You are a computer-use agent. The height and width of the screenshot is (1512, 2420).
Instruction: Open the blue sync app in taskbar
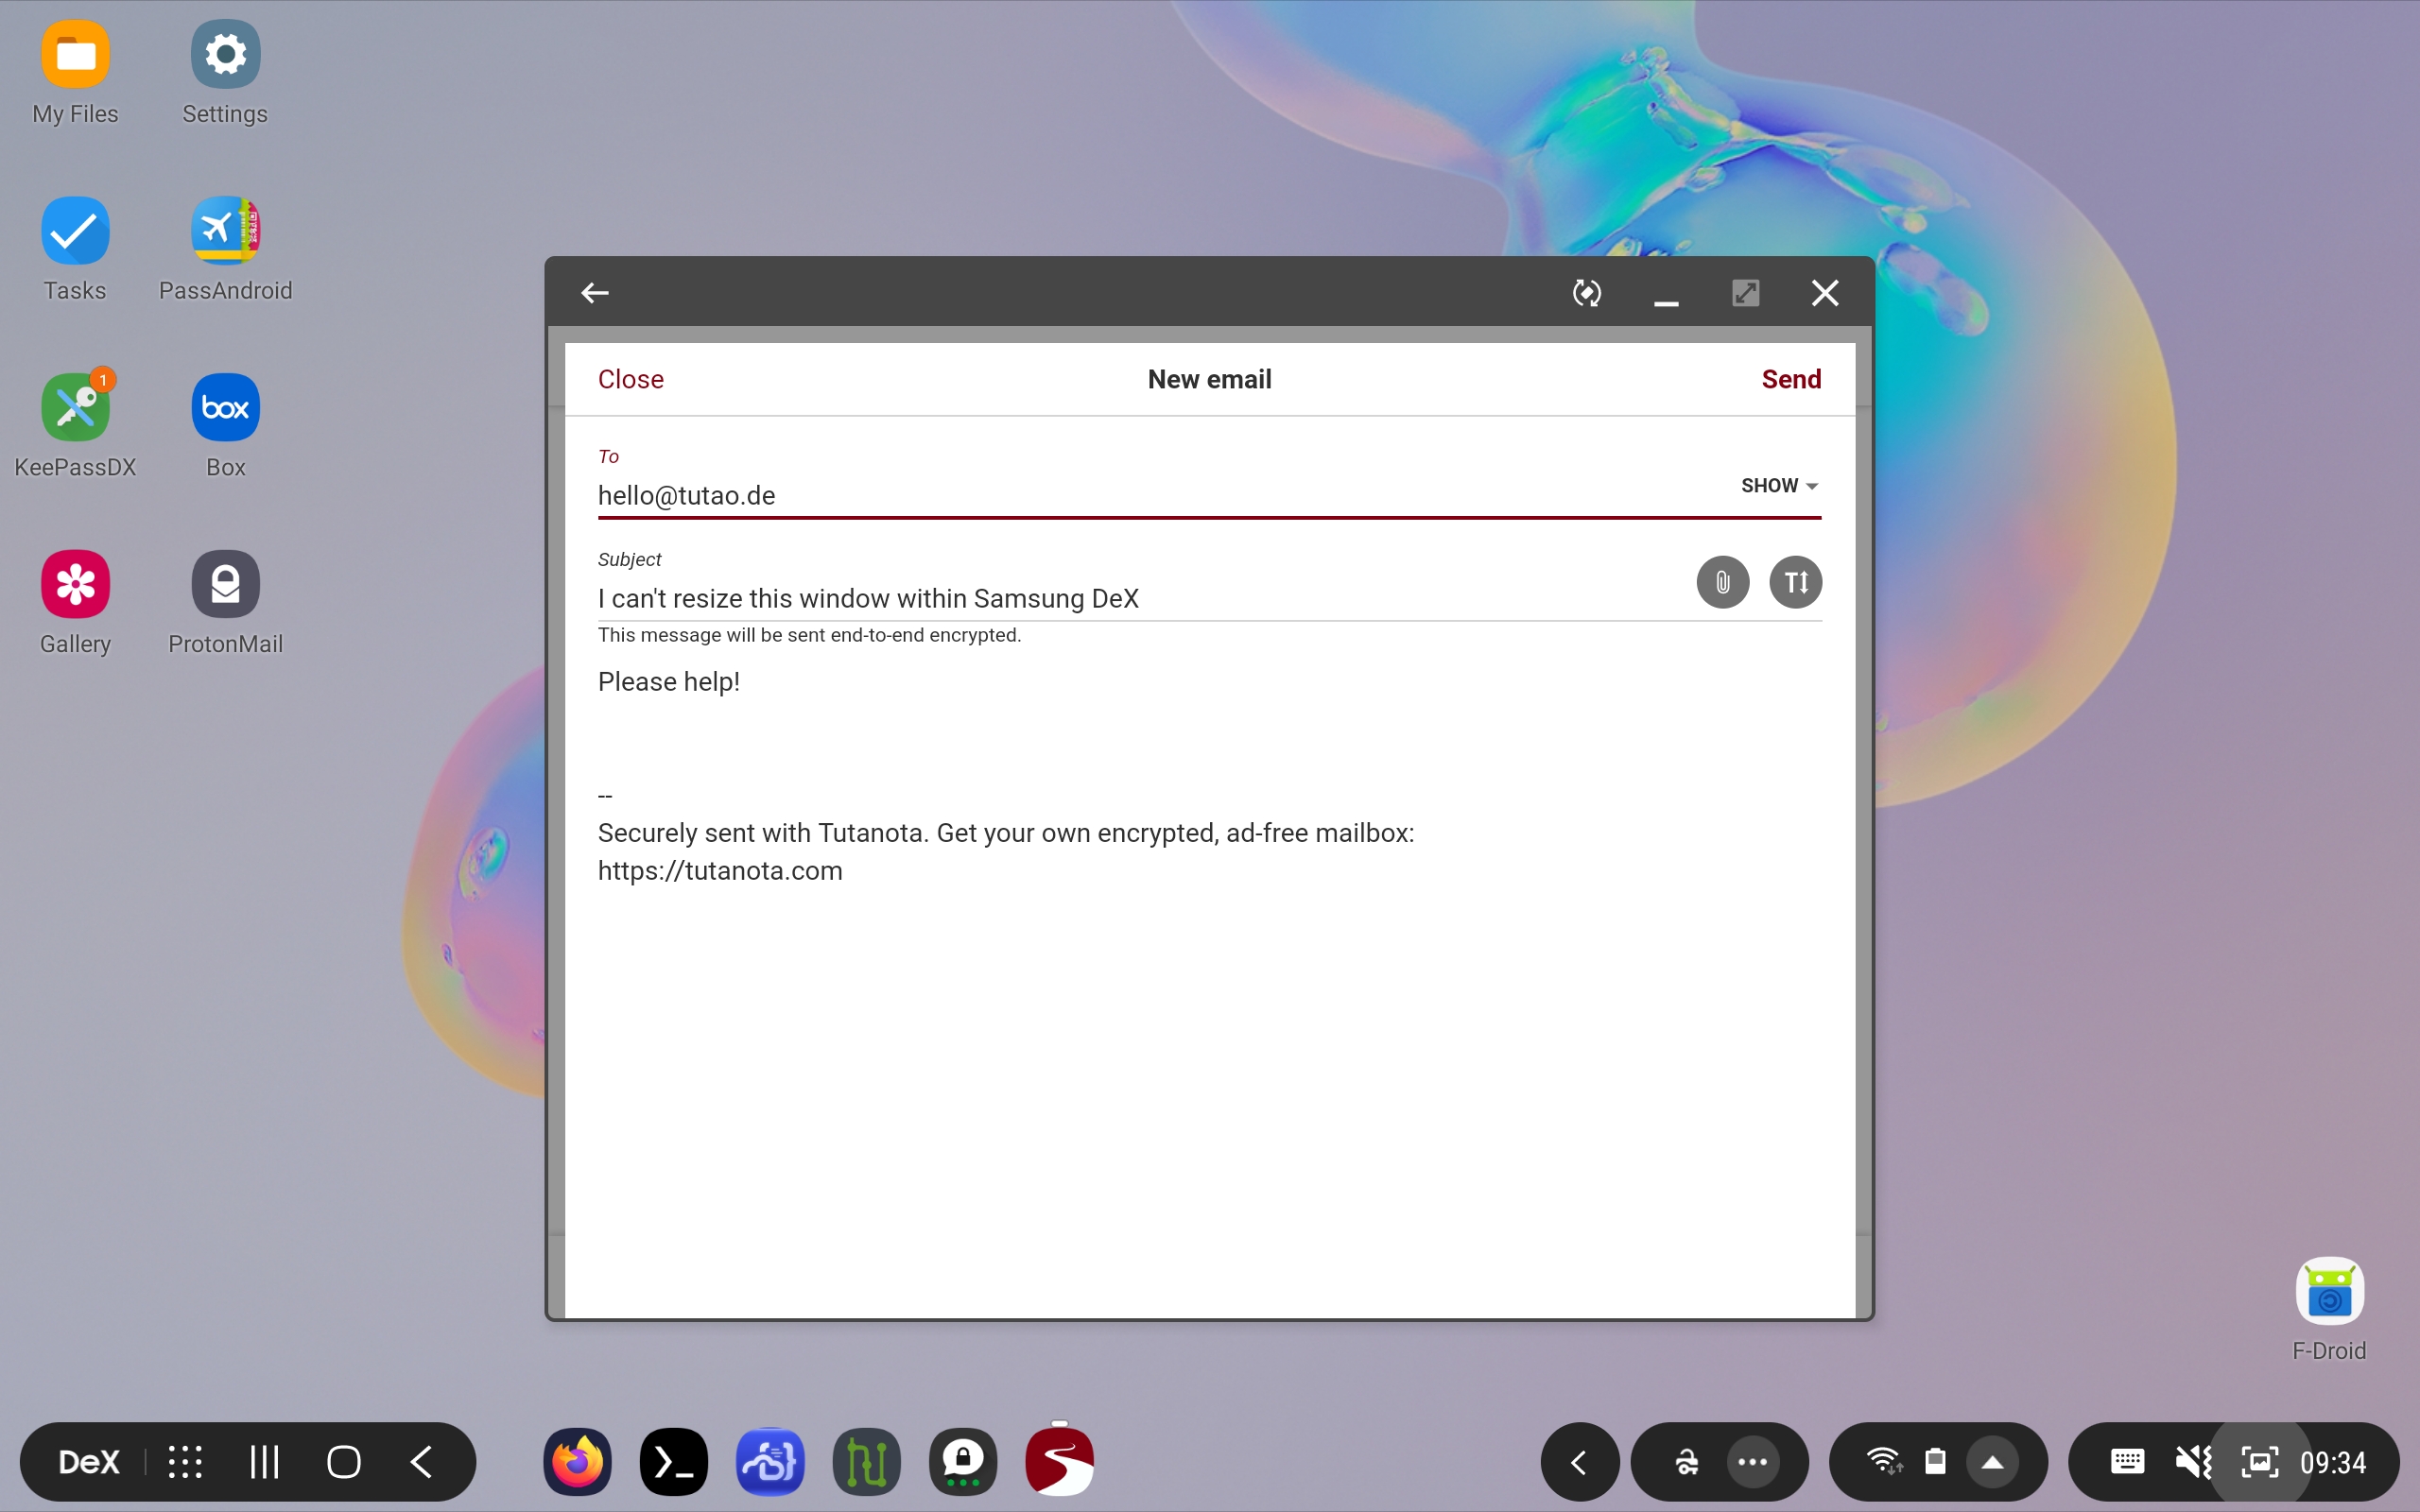click(770, 1462)
